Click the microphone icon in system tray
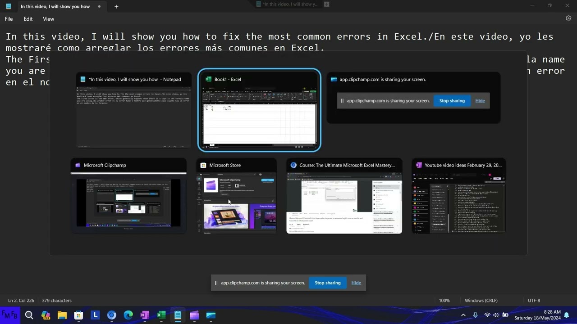This screenshot has height=324, width=577. [475, 315]
